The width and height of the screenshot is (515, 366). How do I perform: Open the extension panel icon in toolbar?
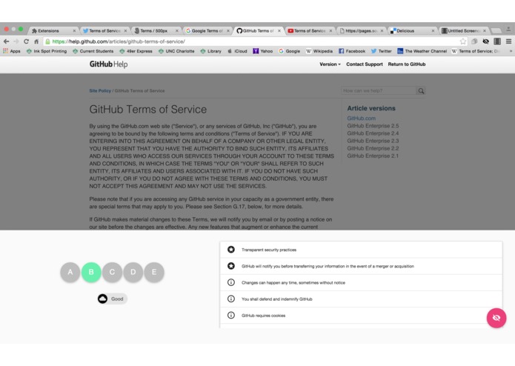(497, 41)
